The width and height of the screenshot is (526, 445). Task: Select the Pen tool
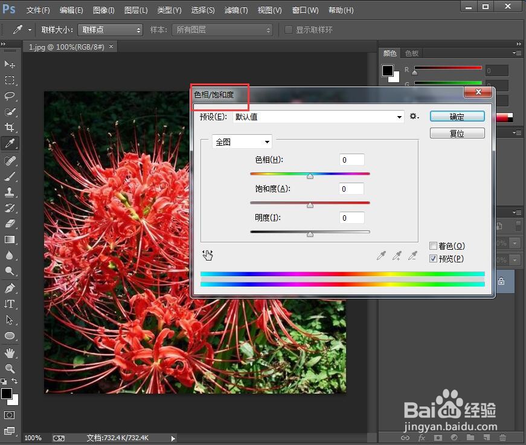(10, 288)
